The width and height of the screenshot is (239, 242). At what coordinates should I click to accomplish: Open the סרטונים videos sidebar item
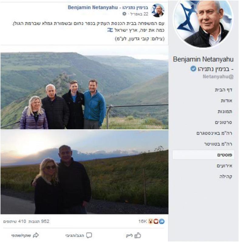point(224,122)
